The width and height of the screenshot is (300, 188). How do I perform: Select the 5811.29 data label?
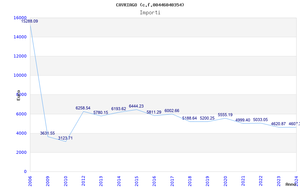(154, 112)
